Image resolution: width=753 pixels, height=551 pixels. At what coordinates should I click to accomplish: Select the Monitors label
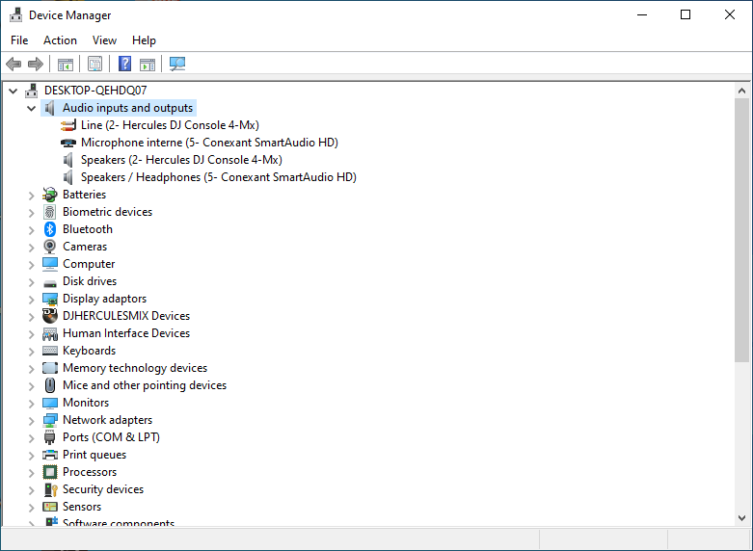tap(86, 403)
